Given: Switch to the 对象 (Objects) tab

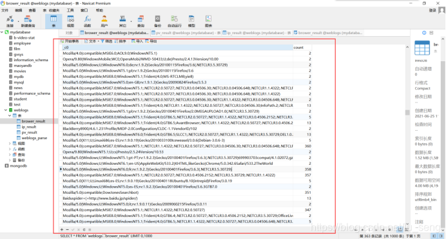Looking at the screenshot, I should point(69,33).
